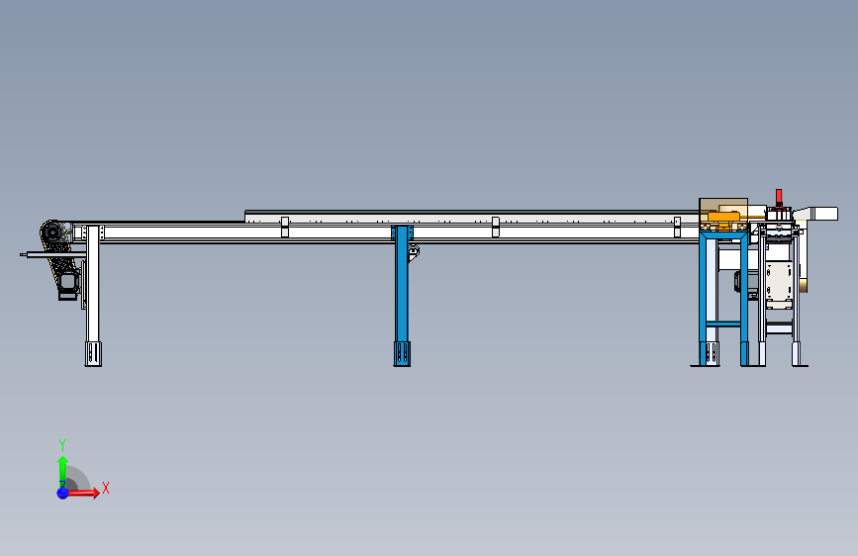Screen dimensions: 858x556
Task: Select the foot of the white left leg
Action: click(93, 354)
